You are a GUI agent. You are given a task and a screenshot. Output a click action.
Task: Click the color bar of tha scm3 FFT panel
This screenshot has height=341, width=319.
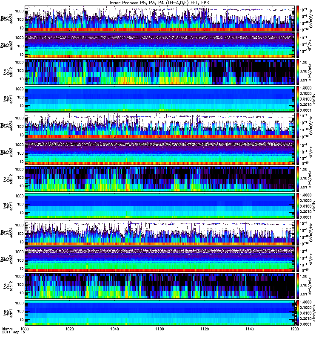(x=298, y=46)
